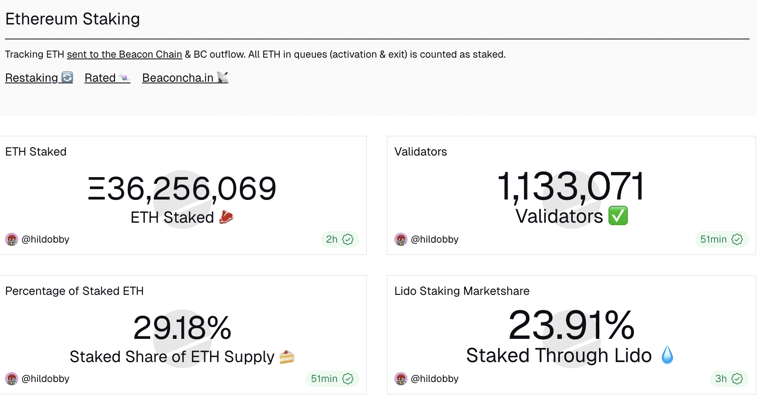Click the verified checkmark icon on Validators card
Image resolution: width=757 pixels, height=399 pixels.
737,239
